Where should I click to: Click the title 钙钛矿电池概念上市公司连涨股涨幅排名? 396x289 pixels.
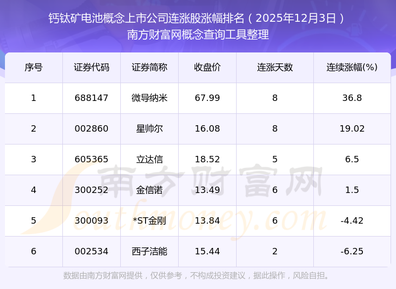(x=147, y=18)
